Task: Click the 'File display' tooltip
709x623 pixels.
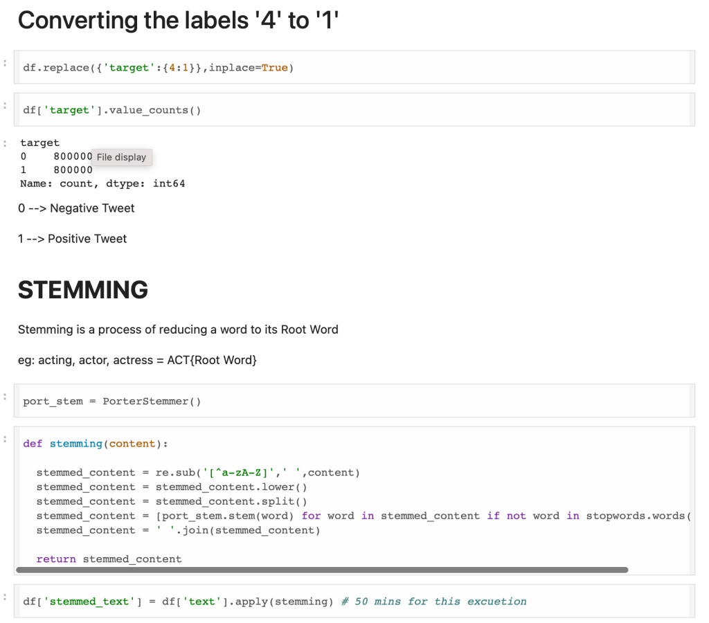Action: point(121,157)
